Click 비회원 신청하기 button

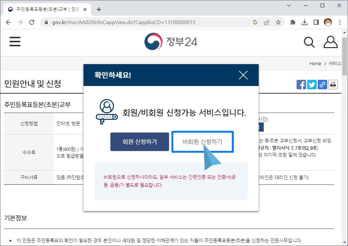[x=202, y=142]
